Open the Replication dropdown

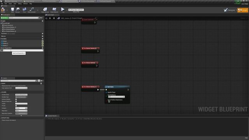tap(21, 111)
